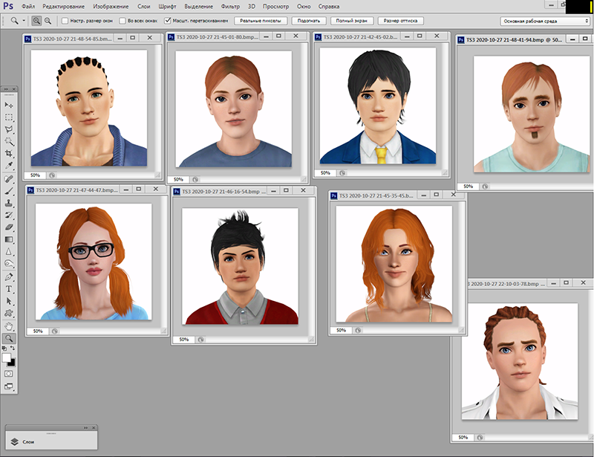Change the screen mode via toolbox icon
Image resolution: width=594 pixels, height=457 pixels.
pyautogui.click(x=9, y=386)
